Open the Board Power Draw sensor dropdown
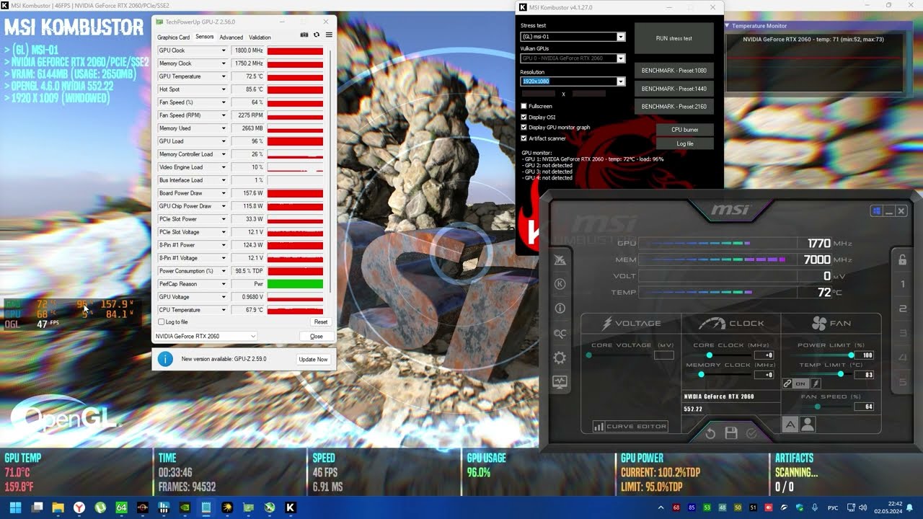Screen dimensions: 923x519 (x=224, y=193)
